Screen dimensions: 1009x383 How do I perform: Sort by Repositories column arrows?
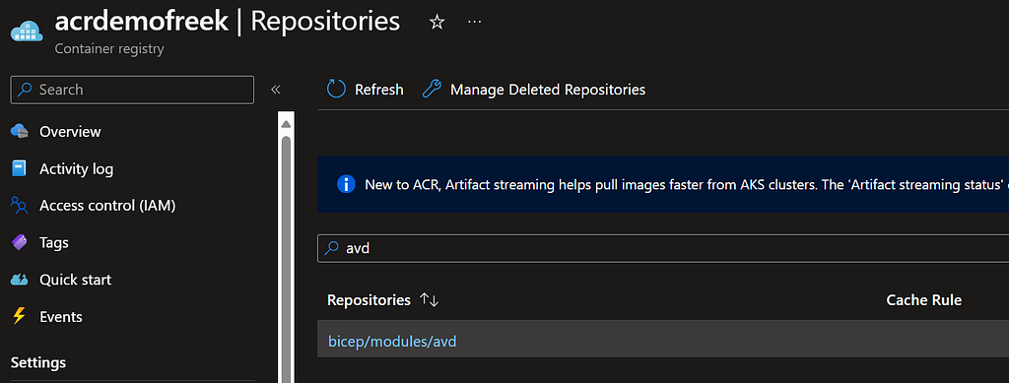point(429,300)
